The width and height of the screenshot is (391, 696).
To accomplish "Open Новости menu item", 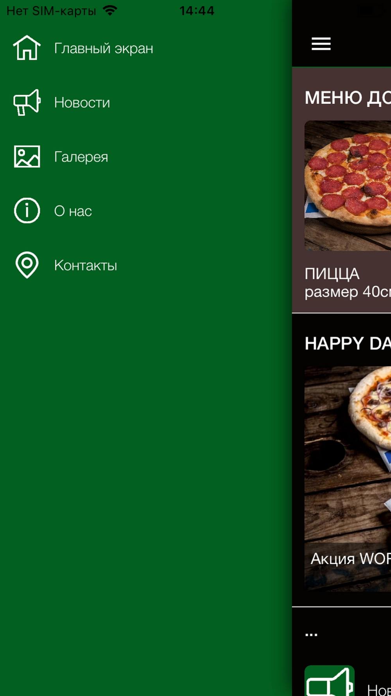I will pyautogui.click(x=82, y=103).
